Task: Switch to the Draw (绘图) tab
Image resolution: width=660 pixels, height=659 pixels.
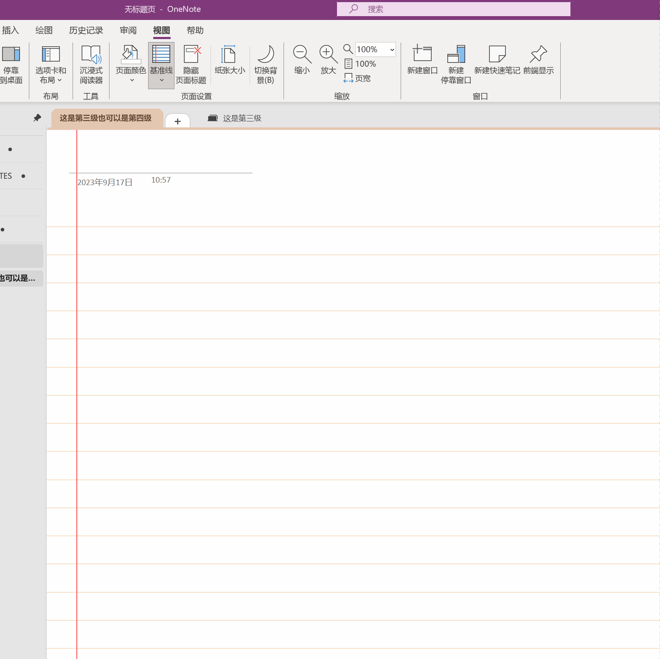Action: click(x=44, y=31)
